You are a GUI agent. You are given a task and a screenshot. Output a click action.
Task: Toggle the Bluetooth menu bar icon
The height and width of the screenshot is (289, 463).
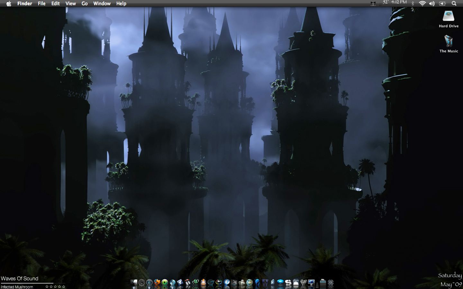coord(413,4)
